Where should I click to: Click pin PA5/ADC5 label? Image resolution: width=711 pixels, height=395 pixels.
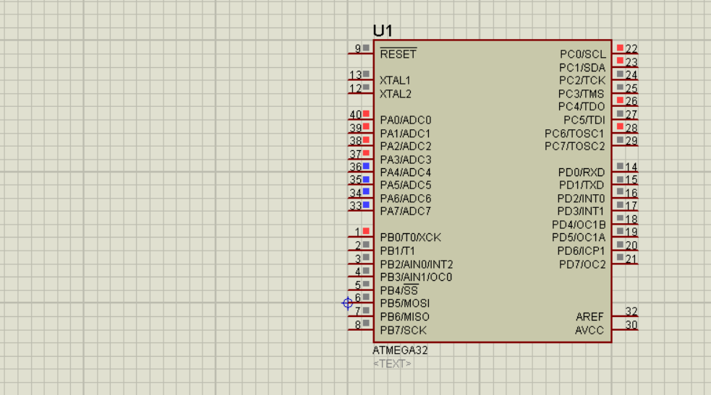[x=405, y=185]
